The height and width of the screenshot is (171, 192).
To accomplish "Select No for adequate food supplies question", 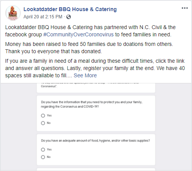I will coord(43,157).
